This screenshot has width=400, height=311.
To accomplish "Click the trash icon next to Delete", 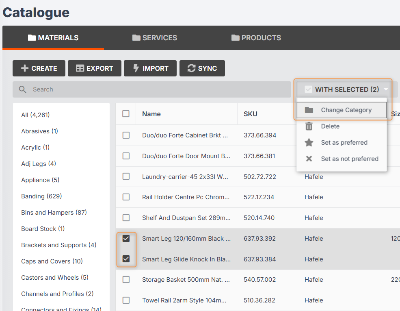I will point(309,126).
